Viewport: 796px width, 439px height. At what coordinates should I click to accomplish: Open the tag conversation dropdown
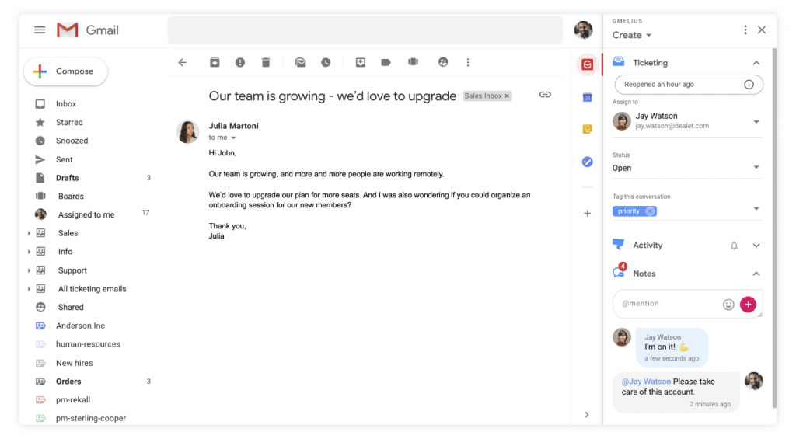[x=756, y=208]
